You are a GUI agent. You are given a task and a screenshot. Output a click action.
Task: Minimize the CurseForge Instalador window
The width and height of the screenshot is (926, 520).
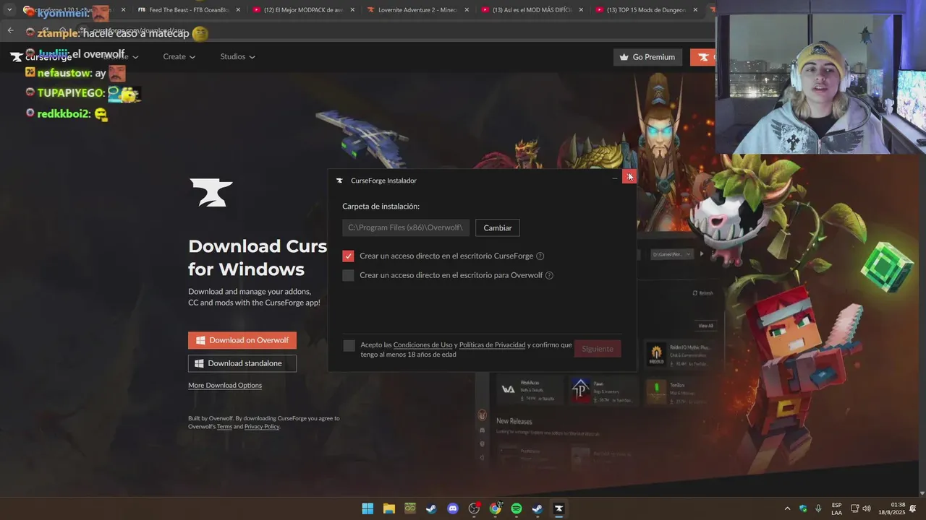(615, 178)
